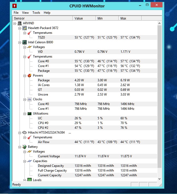Open the File menu

[x=16, y=13]
